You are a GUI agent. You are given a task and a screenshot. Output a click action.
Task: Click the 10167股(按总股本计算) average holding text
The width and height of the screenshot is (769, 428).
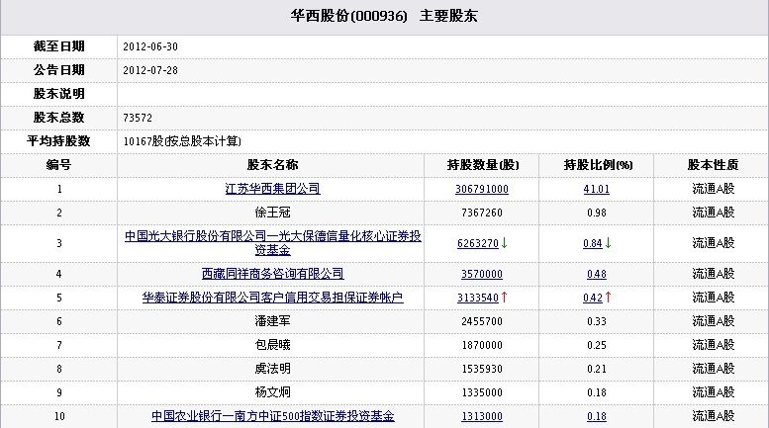pyautogui.click(x=182, y=141)
